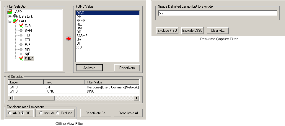Screen dimensions: 285x126
Task: Select FRMR in the FUNC Value list
Action: pos(108,21)
